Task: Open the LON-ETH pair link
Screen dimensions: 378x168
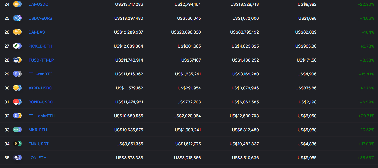Action: [37, 158]
